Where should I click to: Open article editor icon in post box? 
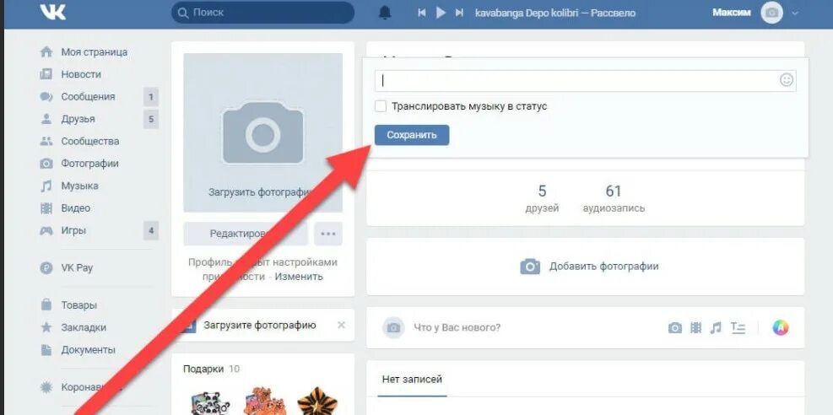738,328
